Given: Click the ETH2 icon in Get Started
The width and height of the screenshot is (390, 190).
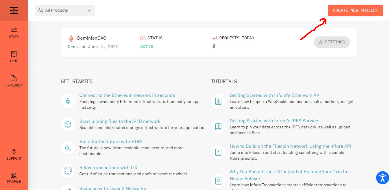Looking at the screenshot, I should [x=68, y=147].
